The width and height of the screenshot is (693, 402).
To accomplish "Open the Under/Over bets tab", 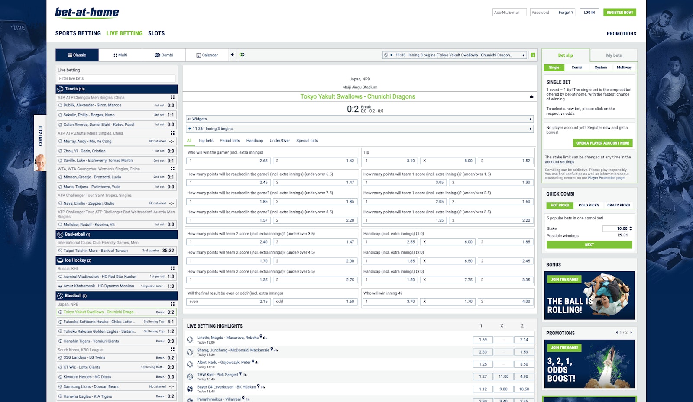I will pos(280,141).
